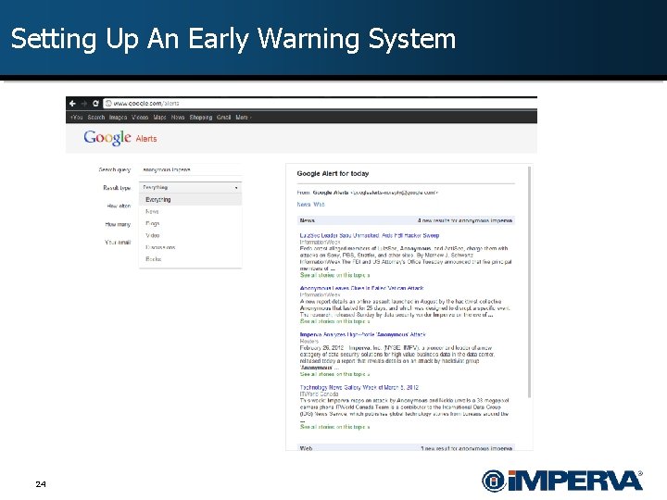667x500 pixels.
Task: Click the 'How many' label
Action: [118, 224]
